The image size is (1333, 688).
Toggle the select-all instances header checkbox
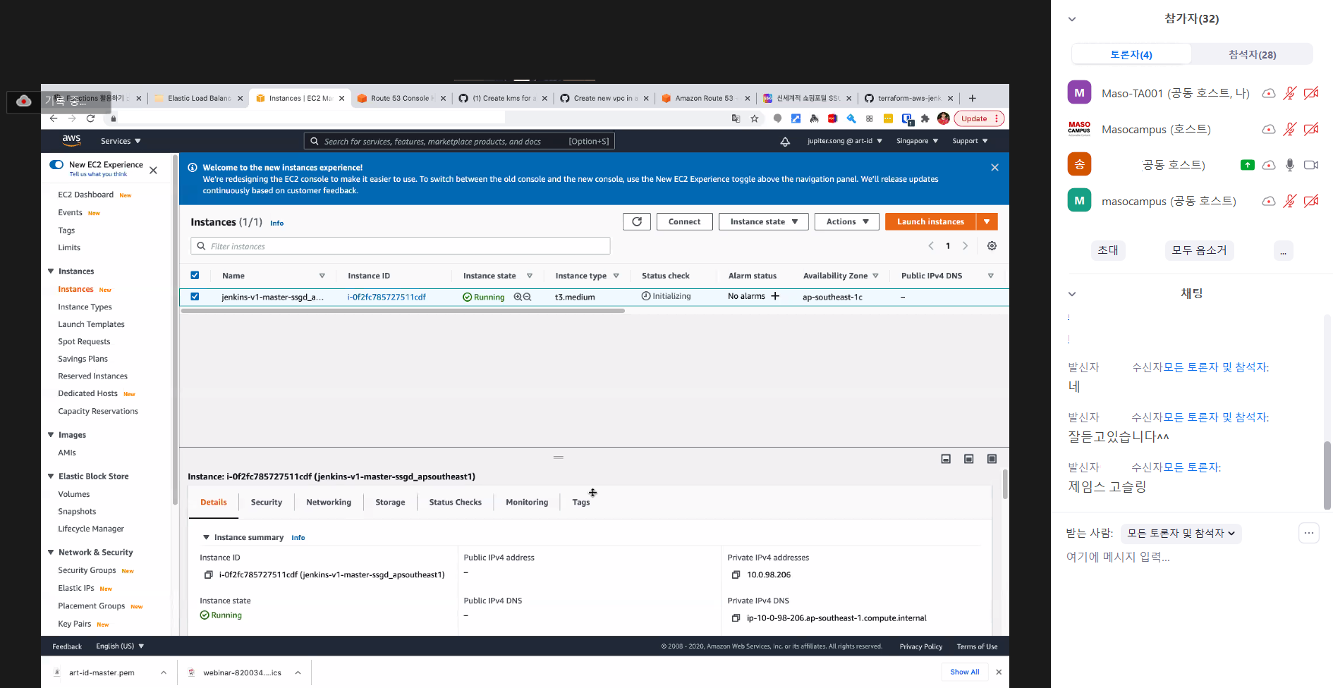195,276
